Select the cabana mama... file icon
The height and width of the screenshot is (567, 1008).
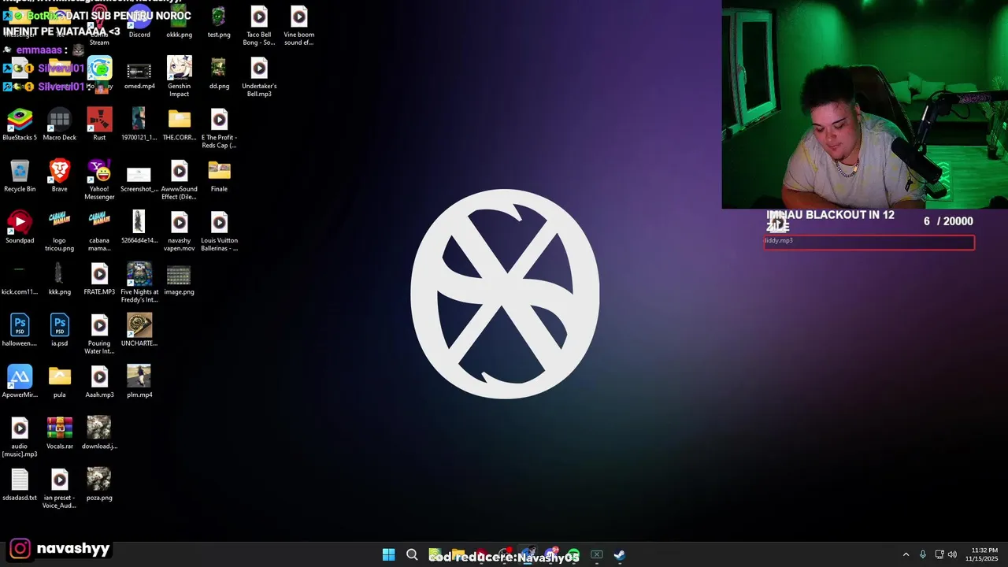(x=99, y=231)
